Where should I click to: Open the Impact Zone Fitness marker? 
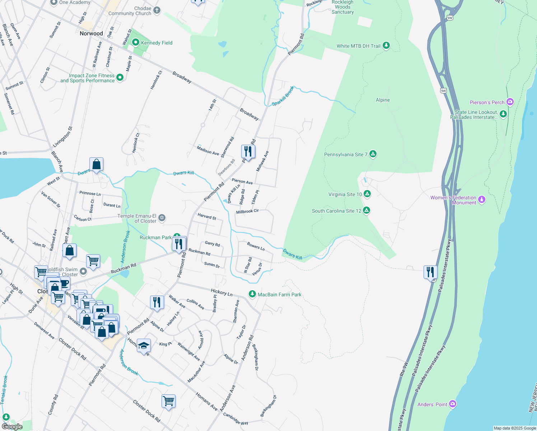(x=120, y=78)
